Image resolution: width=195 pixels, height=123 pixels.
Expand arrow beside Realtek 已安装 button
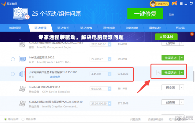(182, 88)
